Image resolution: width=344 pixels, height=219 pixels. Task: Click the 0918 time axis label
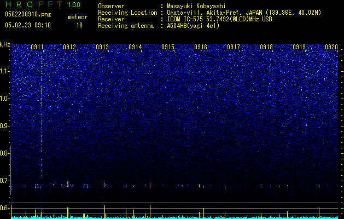click(266, 47)
